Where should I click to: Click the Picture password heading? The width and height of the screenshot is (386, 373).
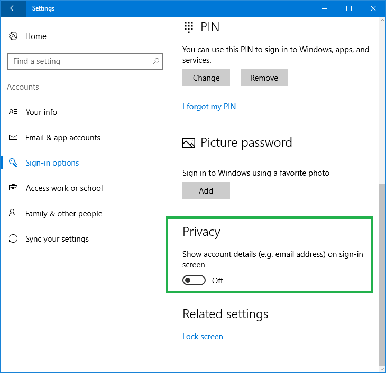tap(246, 143)
